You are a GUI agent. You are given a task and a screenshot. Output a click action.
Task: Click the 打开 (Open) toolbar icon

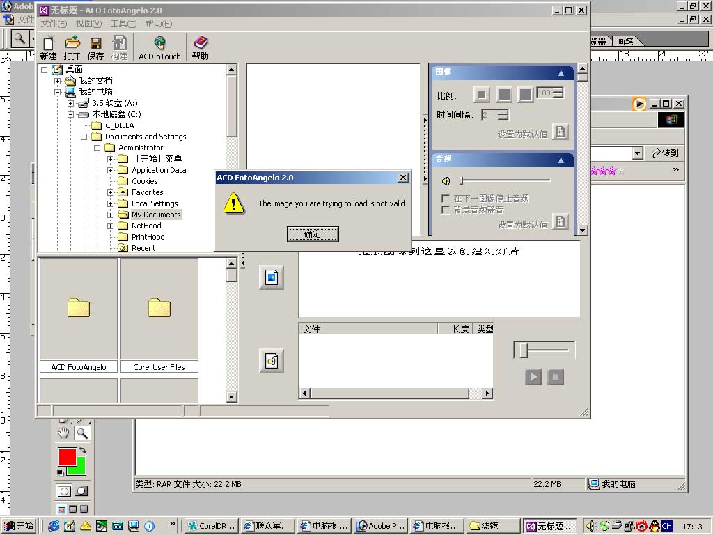[x=72, y=47]
